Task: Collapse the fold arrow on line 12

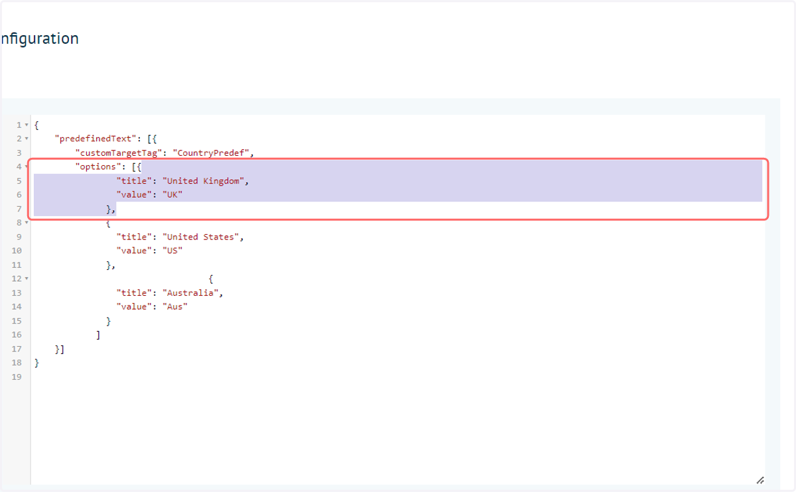Action: 27,278
